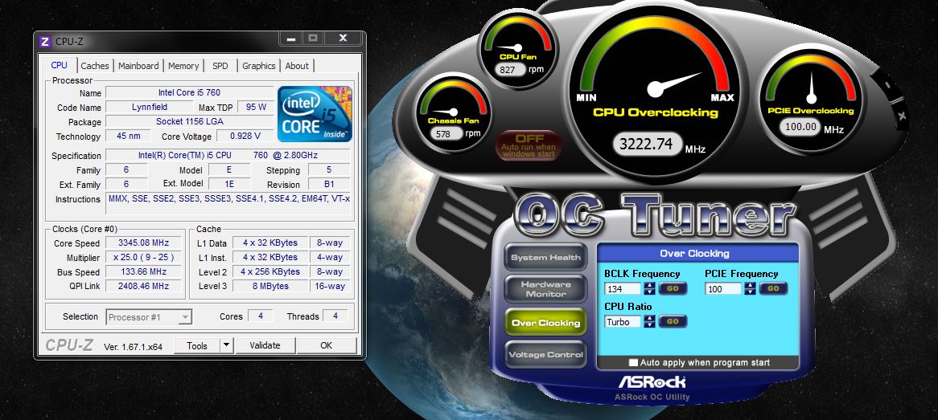
Task: Toggle the OFF auto run when windows start switch
Action: 529,145
